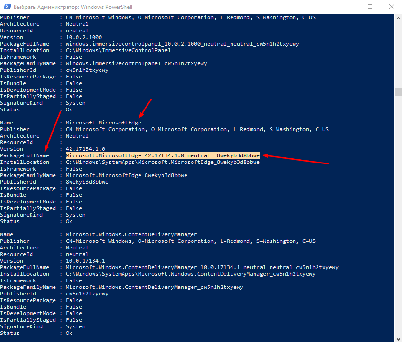Click version value 42.17134.1.0
This screenshot has width=402, height=342.
pyautogui.click(x=85, y=149)
